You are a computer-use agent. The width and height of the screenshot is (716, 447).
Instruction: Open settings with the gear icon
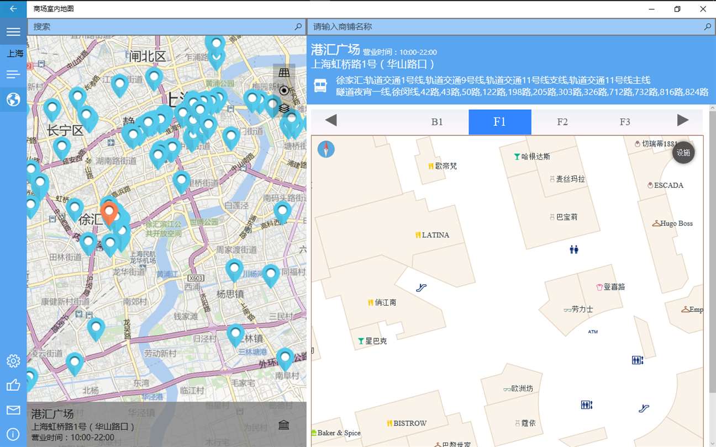tap(13, 361)
